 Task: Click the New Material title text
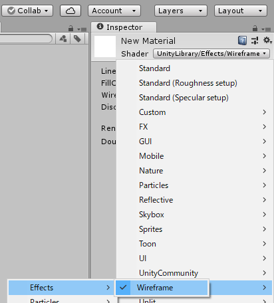[x=148, y=41]
